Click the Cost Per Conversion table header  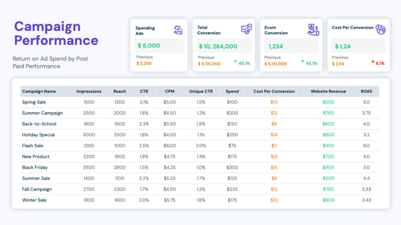pyautogui.click(x=274, y=91)
